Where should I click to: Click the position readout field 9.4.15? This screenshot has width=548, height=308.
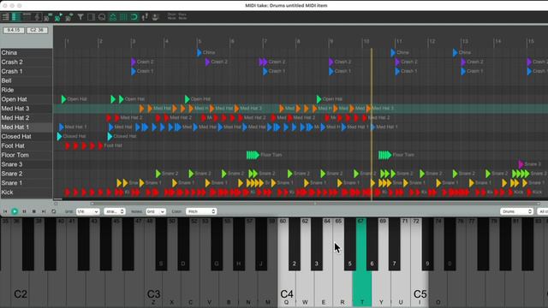(14, 31)
